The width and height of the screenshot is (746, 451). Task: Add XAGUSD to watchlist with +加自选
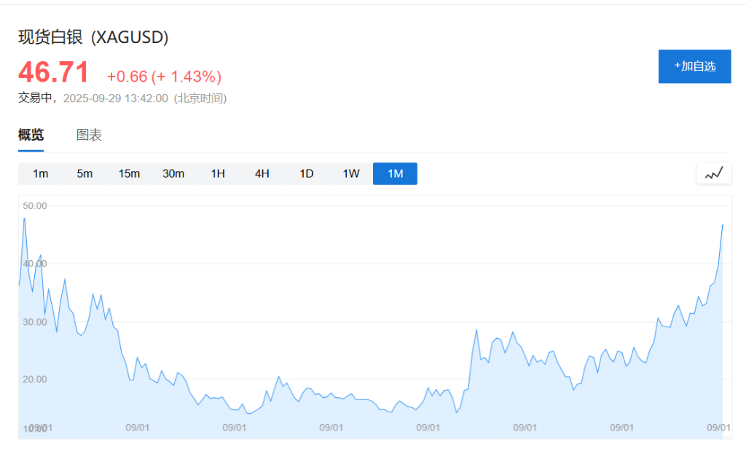tap(694, 66)
